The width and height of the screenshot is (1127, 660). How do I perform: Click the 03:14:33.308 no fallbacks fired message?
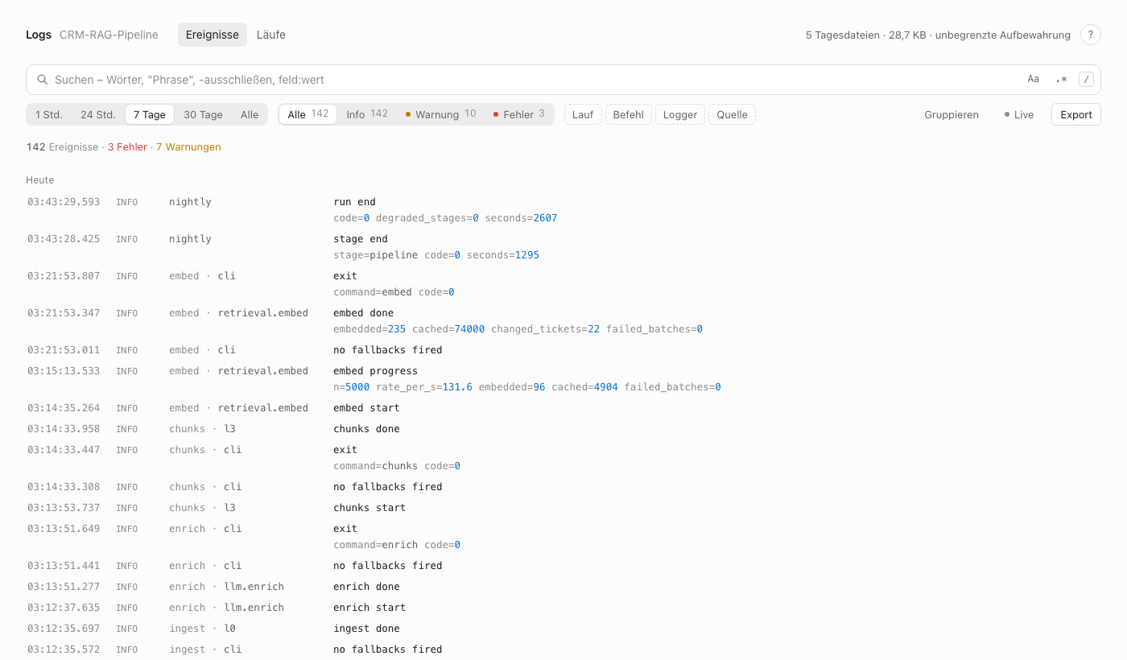388,487
